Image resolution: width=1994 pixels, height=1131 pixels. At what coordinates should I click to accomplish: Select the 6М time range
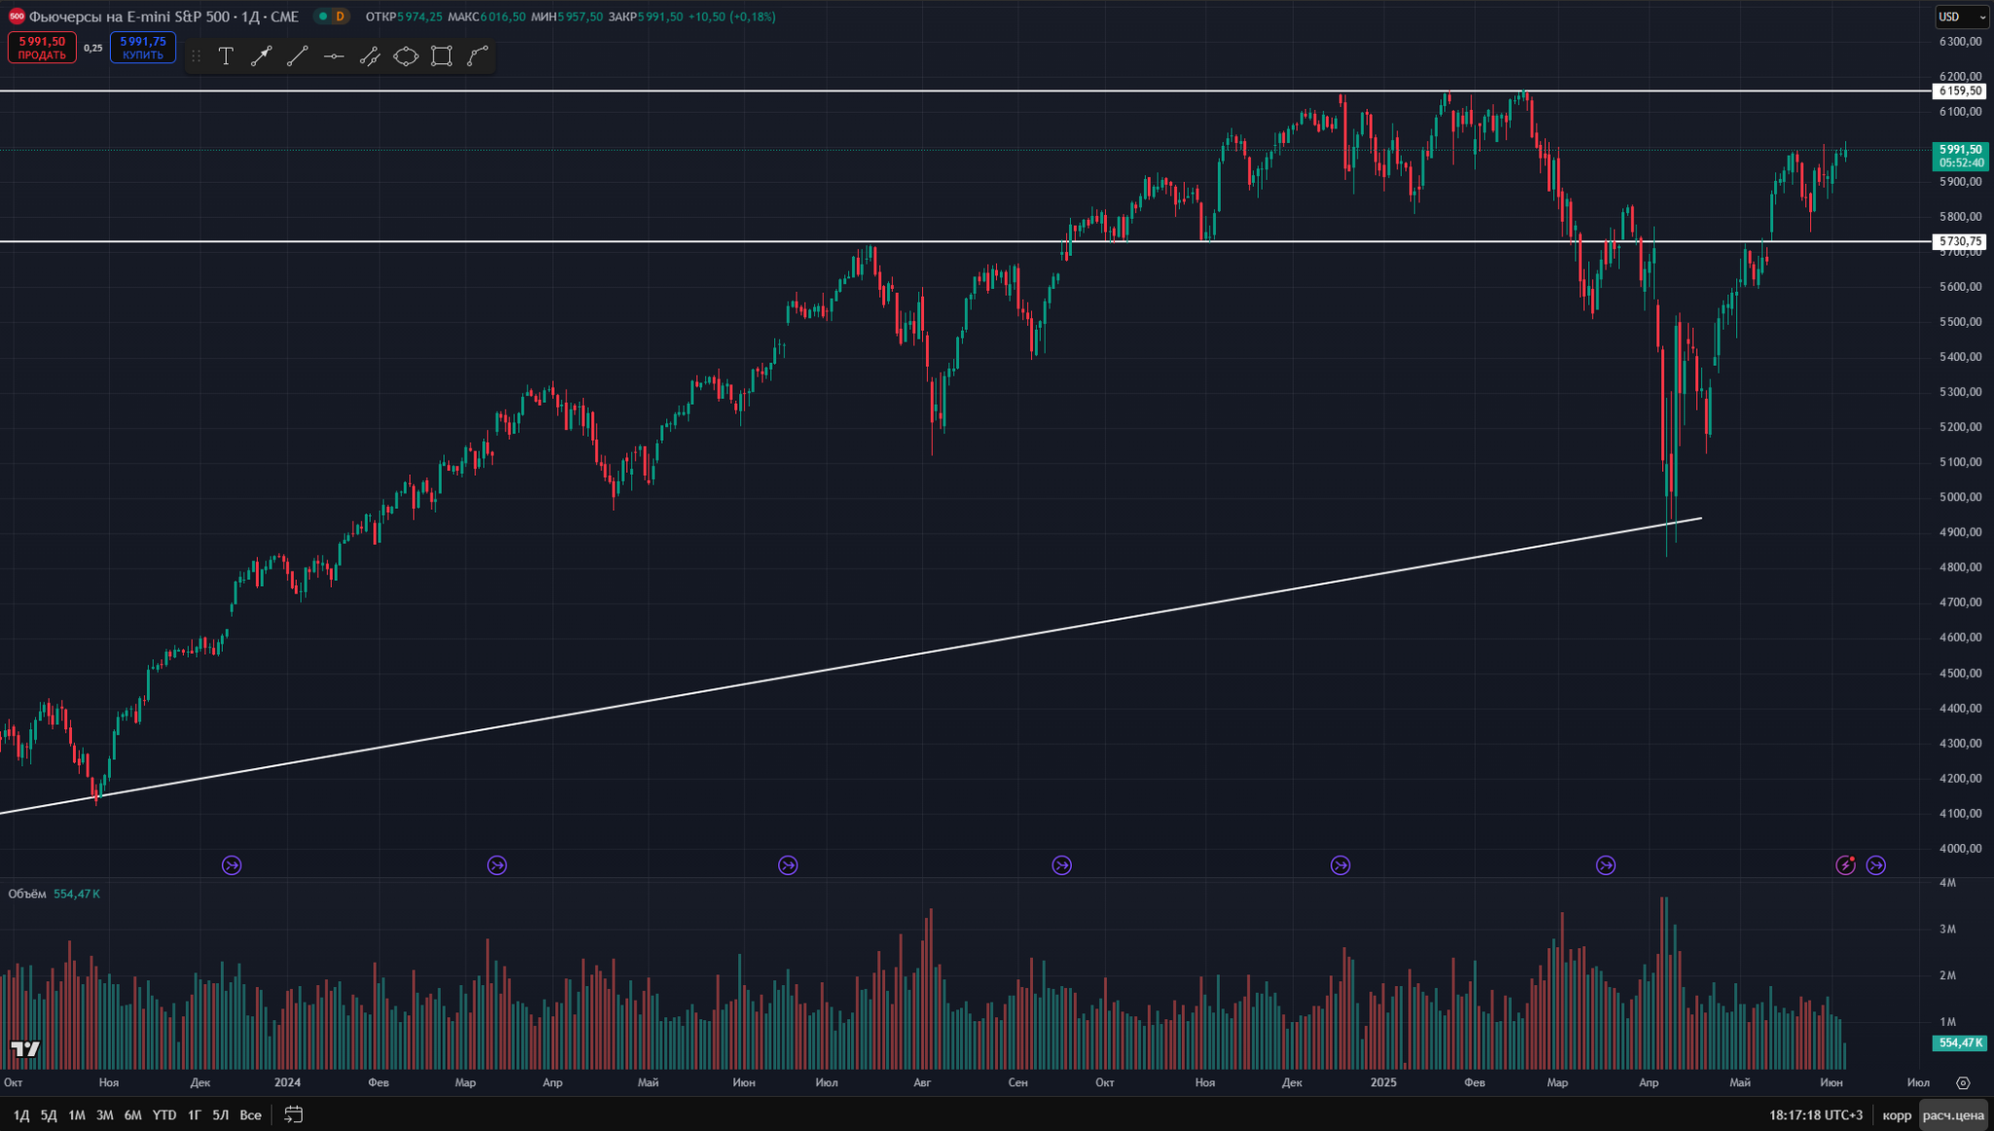point(132,1114)
